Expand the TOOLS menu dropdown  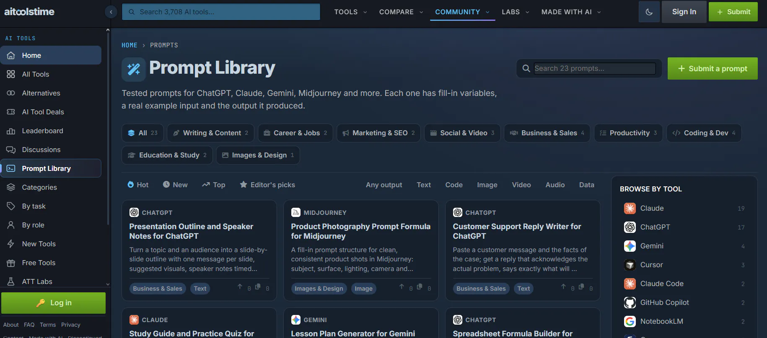click(x=350, y=12)
